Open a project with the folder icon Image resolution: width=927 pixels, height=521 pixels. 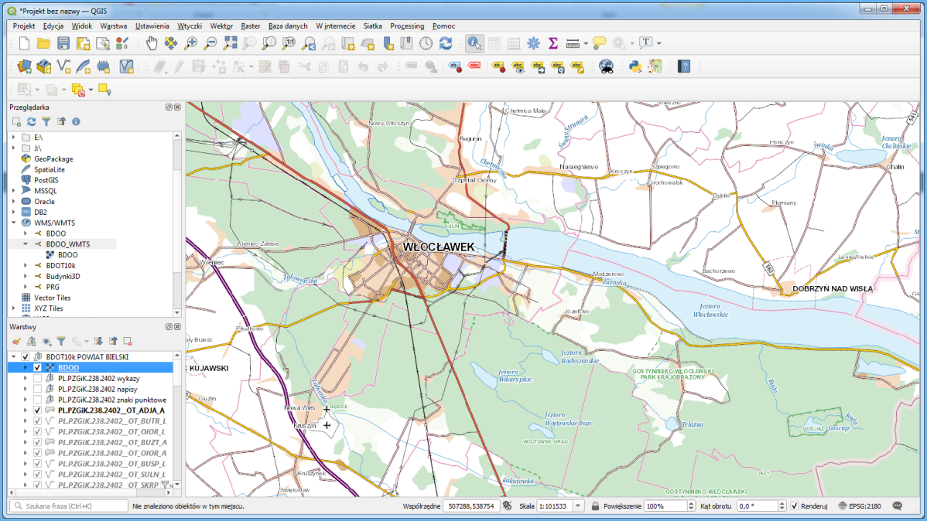(x=44, y=43)
